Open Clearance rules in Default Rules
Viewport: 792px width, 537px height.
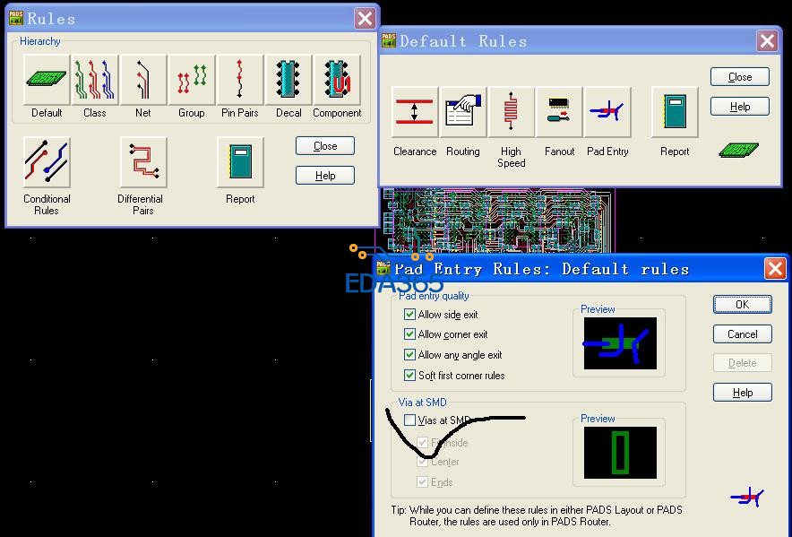click(415, 112)
